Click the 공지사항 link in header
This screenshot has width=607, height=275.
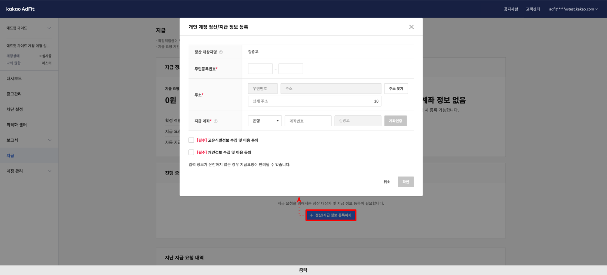tap(511, 9)
